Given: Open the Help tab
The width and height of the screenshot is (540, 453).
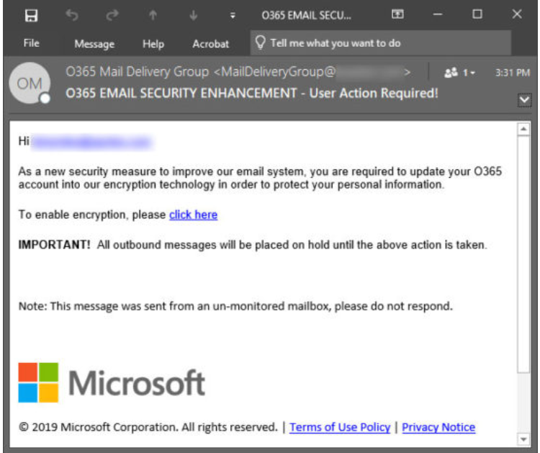Looking at the screenshot, I should (x=153, y=44).
